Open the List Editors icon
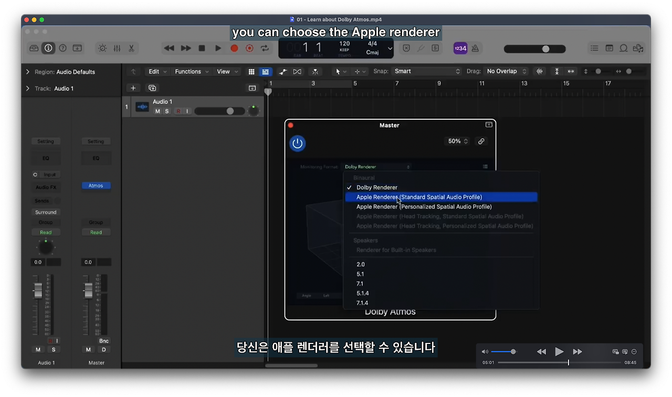672x397 pixels. pyautogui.click(x=594, y=48)
